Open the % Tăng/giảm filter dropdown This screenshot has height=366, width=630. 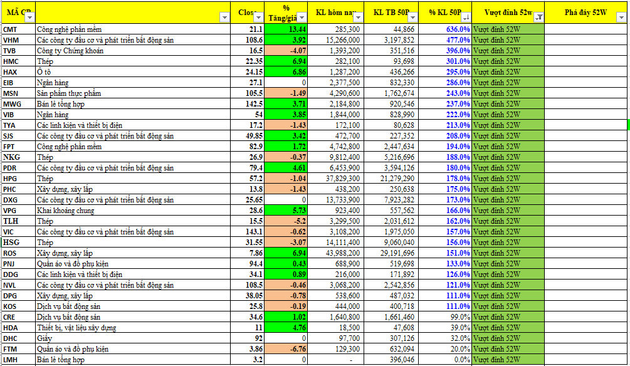pyautogui.click(x=302, y=18)
